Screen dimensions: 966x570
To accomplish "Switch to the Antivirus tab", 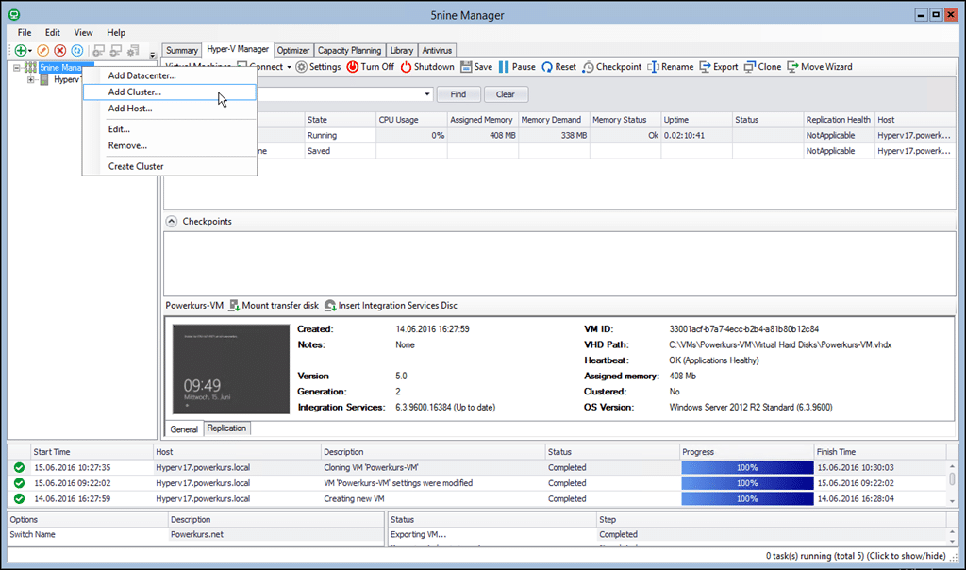I will click(x=437, y=51).
